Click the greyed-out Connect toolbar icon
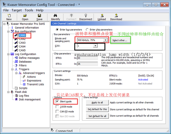The image size is (171, 134). pos(72,15)
